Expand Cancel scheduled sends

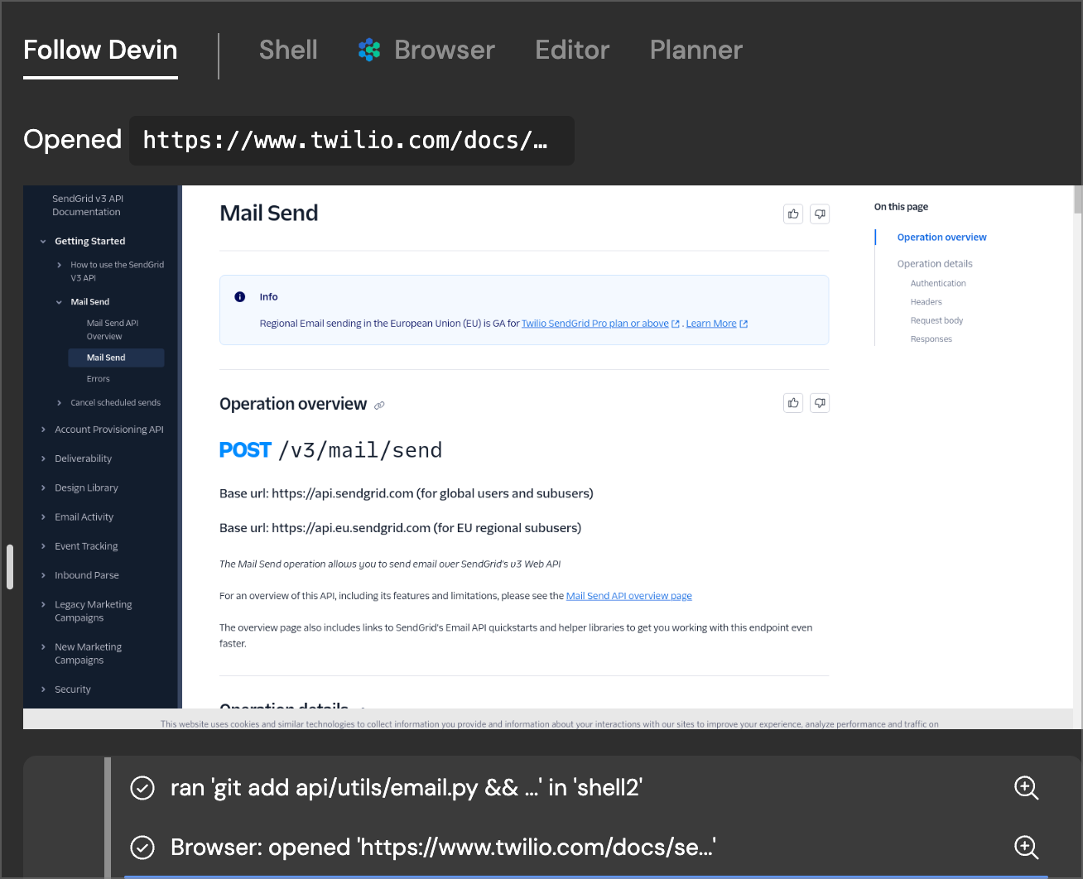(59, 403)
